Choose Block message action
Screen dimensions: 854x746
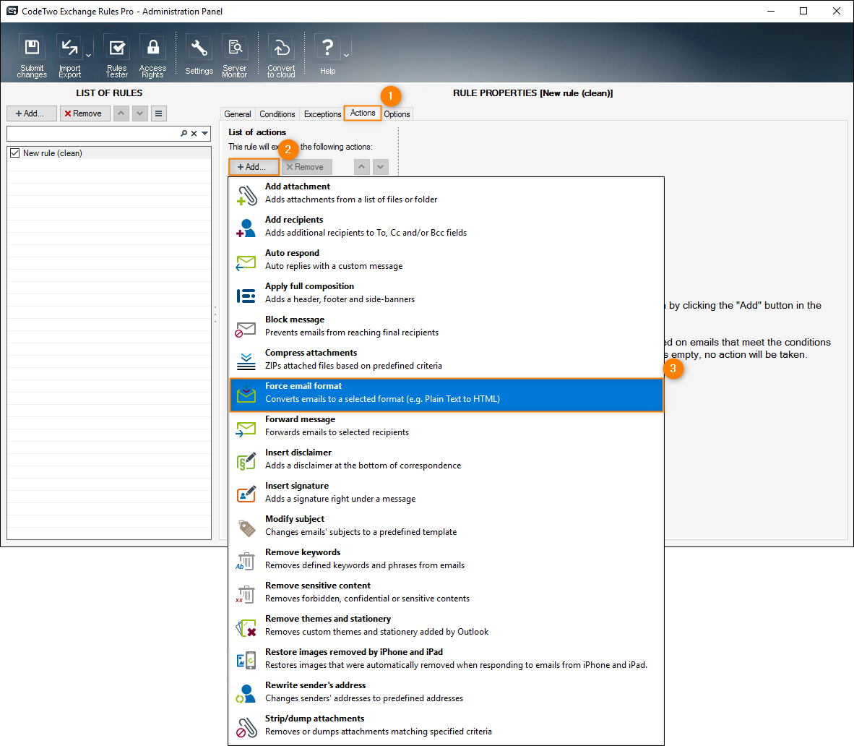446,327
